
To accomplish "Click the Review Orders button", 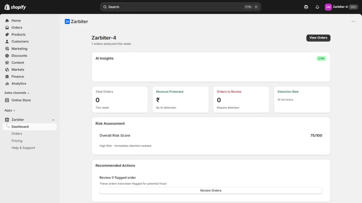I will point(211,190).
